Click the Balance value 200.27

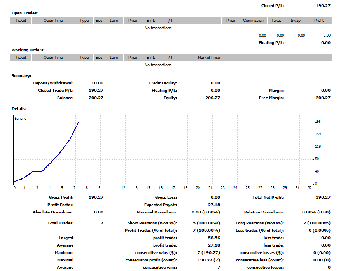click(x=96, y=98)
